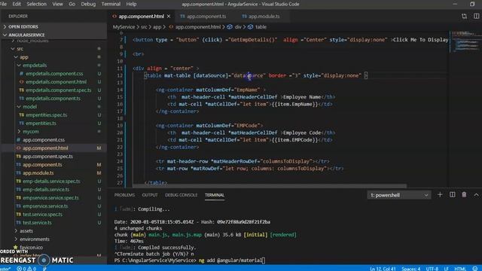Click MyService in the breadcrumb
The width and height of the screenshot is (482, 271).
(124, 27)
